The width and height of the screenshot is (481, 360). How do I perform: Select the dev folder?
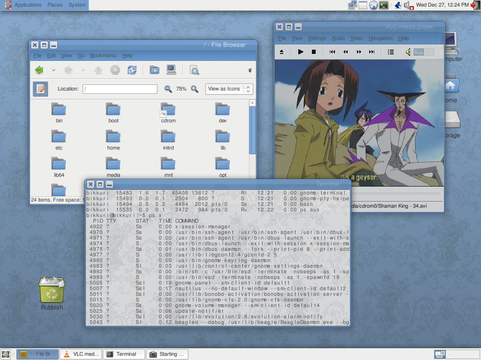pyautogui.click(x=223, y=113)
